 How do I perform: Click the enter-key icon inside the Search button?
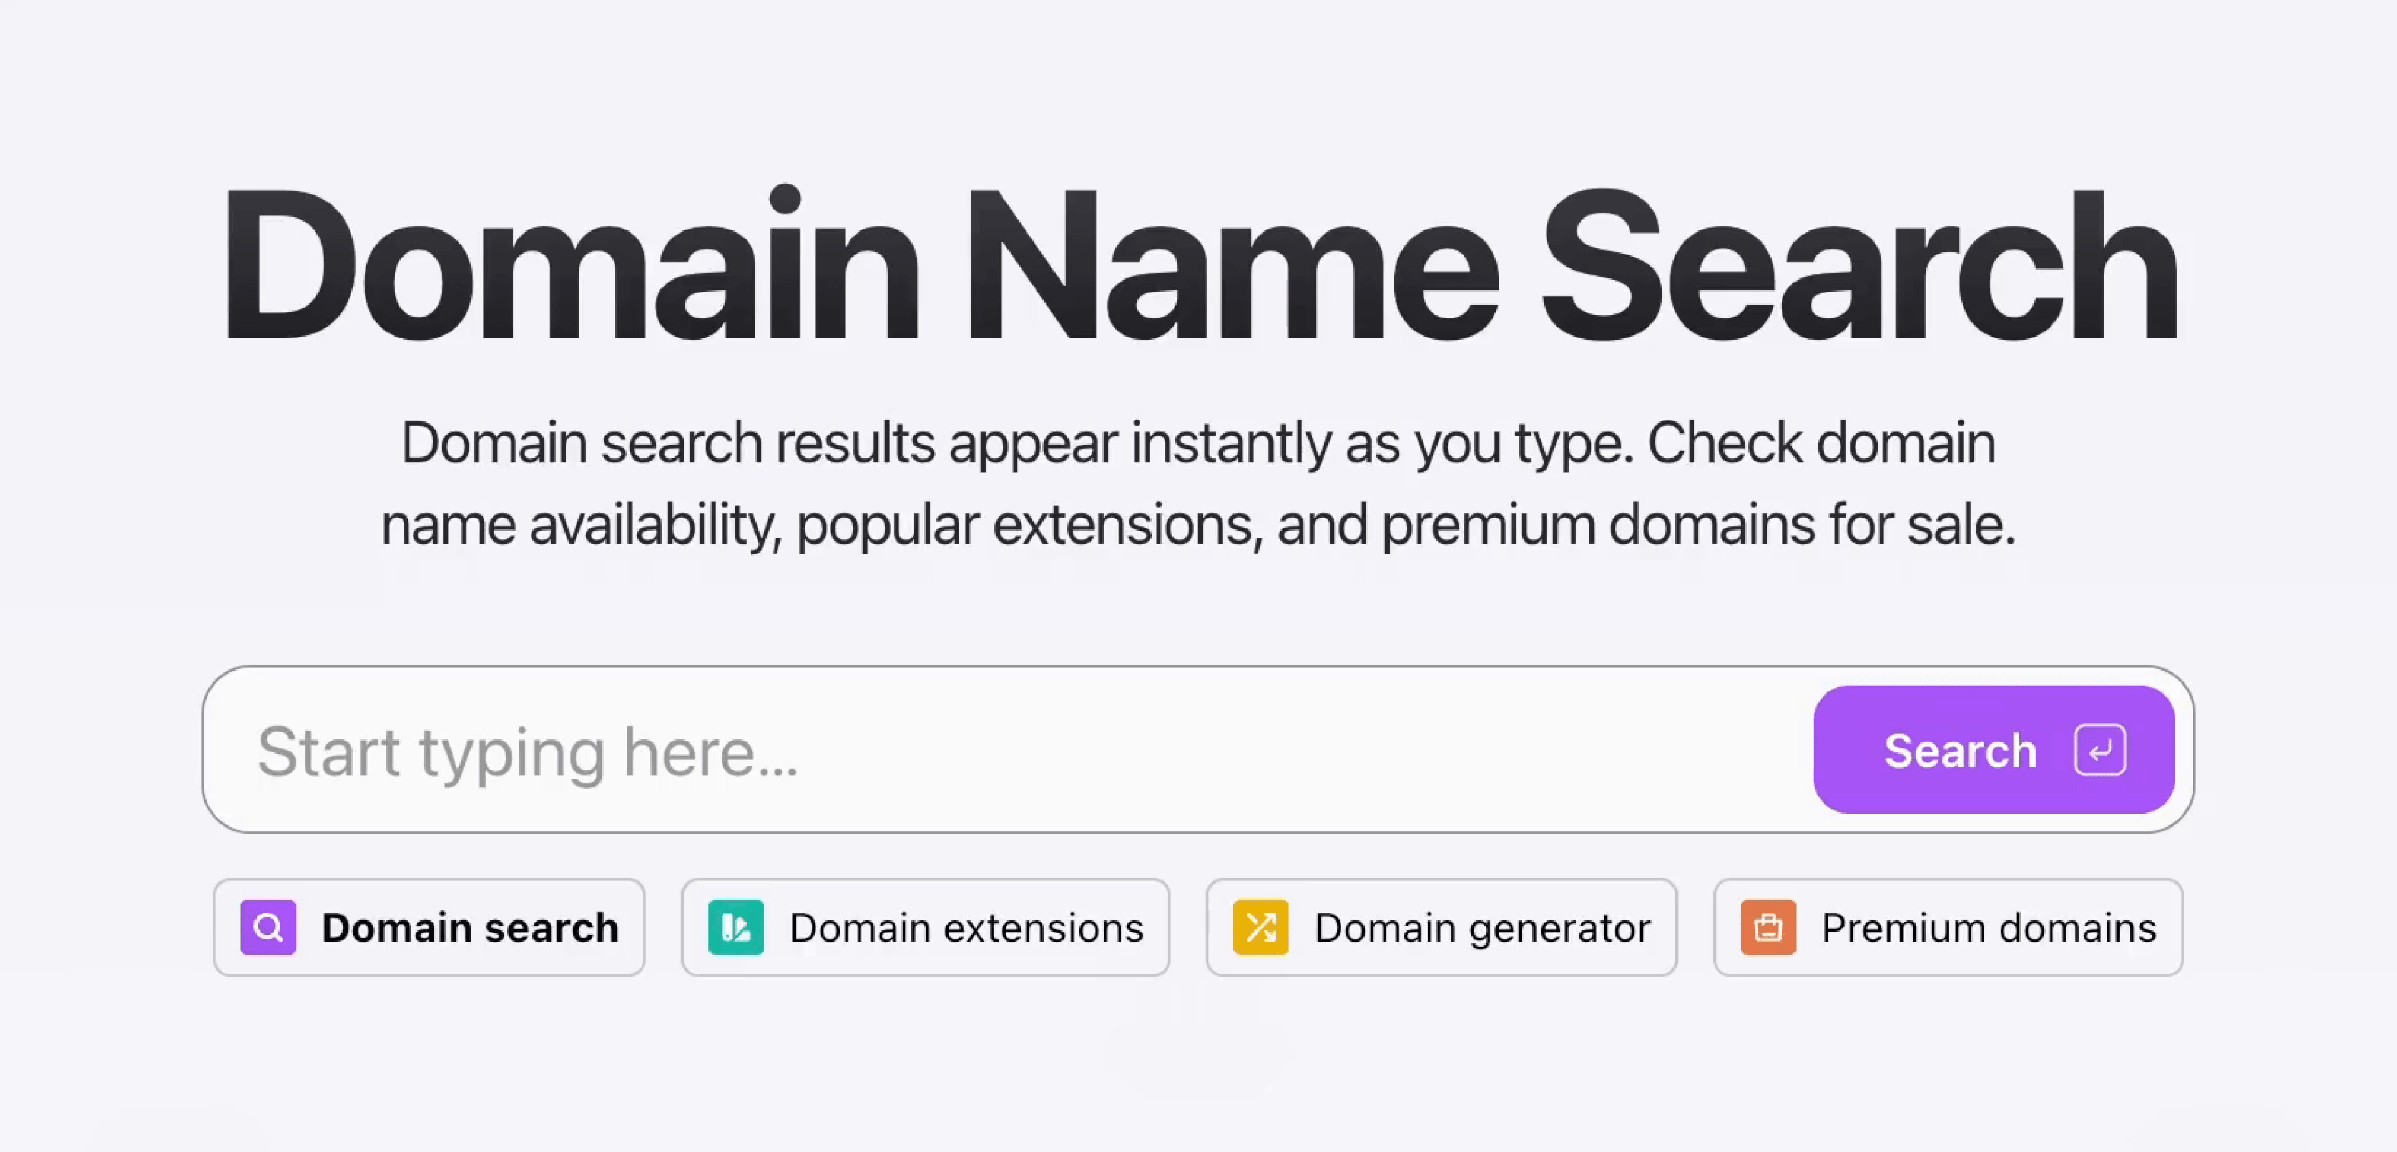[2100, 750]
